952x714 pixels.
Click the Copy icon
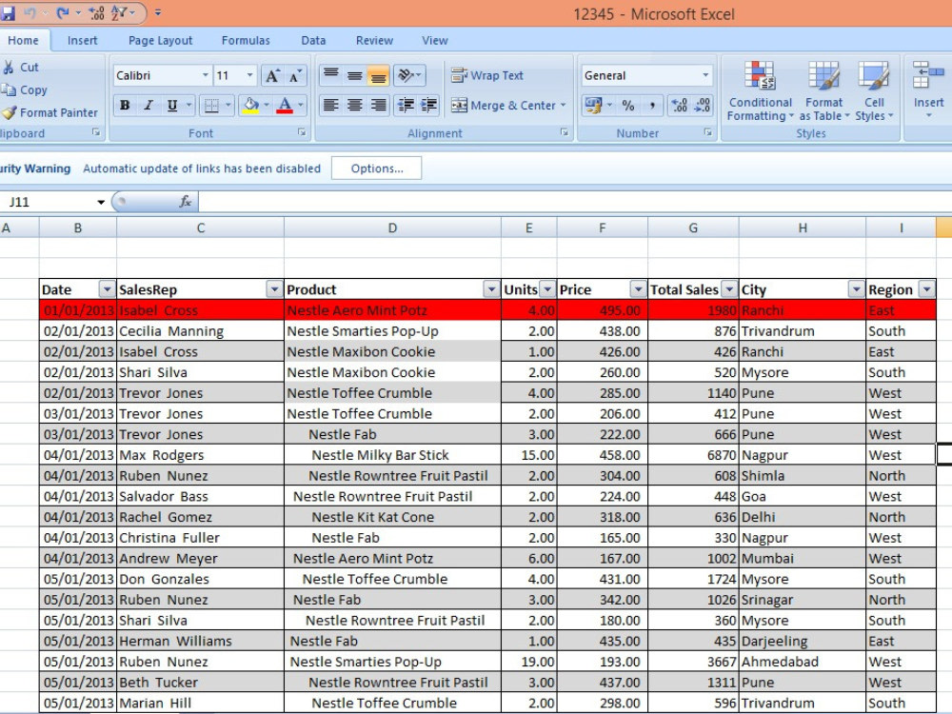[9, 89]
